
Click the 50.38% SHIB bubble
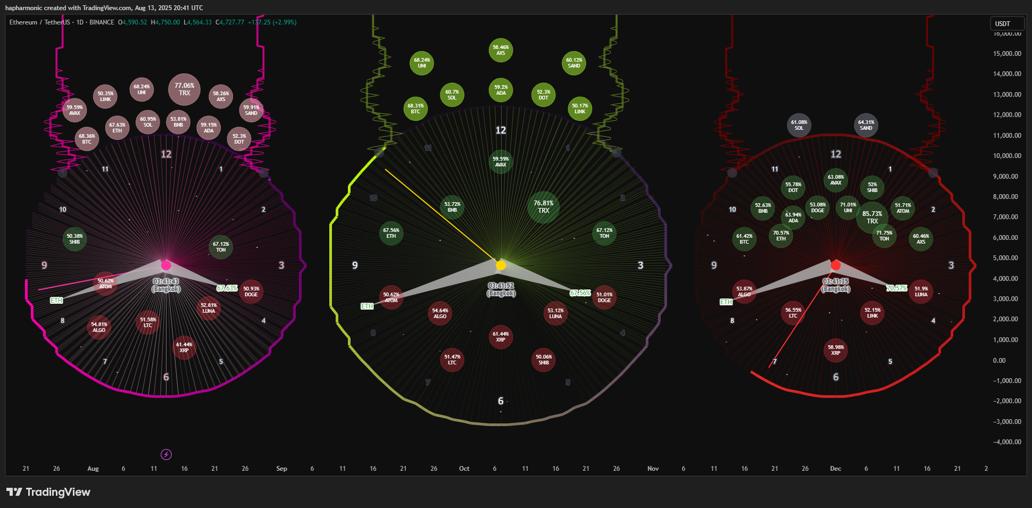pos(74,239)
